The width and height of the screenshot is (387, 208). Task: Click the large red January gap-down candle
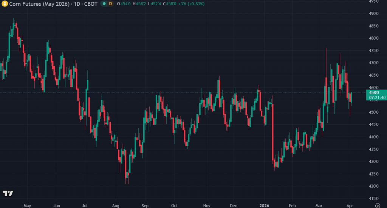click(x=273, y=131)
